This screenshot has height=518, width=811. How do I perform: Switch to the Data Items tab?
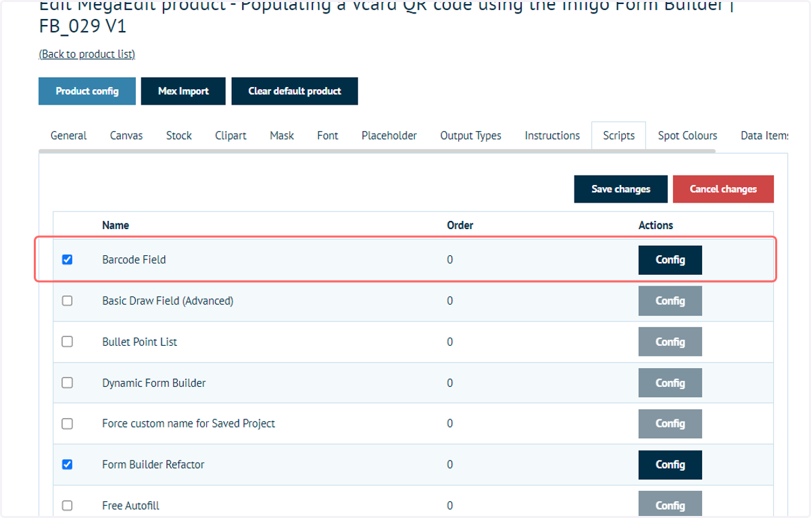pyautogui.click(x=764, y=136)
